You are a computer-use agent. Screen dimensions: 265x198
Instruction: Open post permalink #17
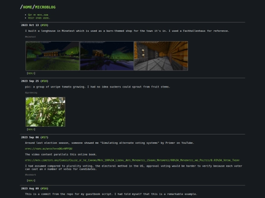tap(44, 137)
